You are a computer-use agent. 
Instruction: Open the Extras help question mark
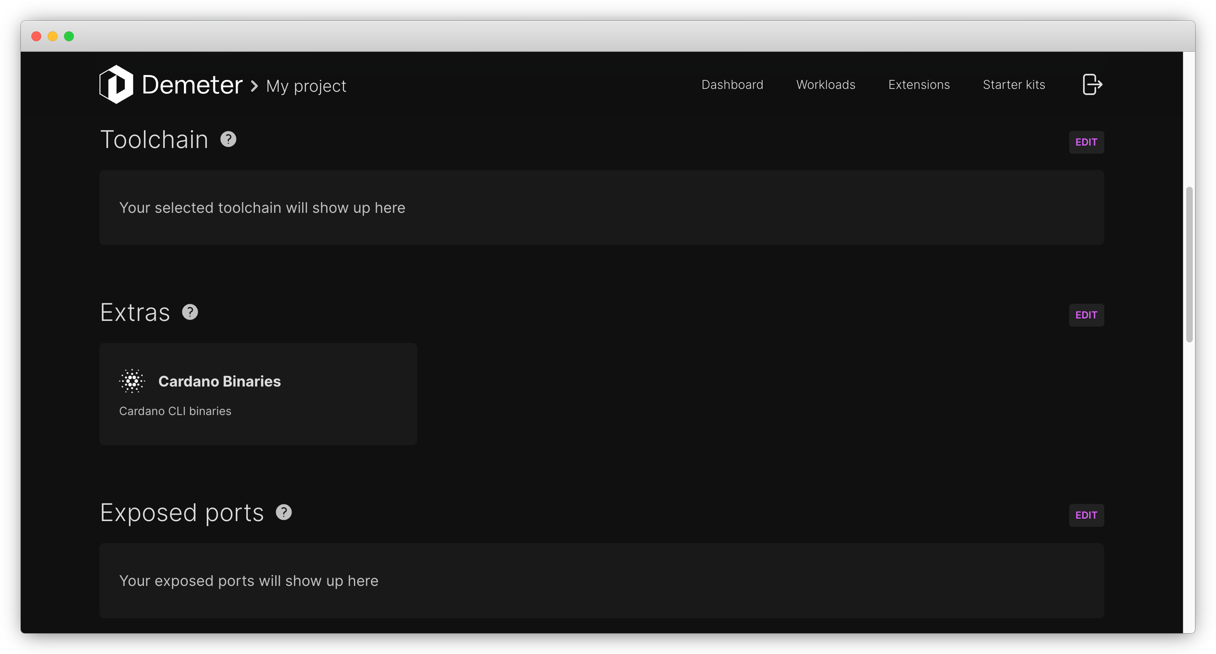pos(190,312)
